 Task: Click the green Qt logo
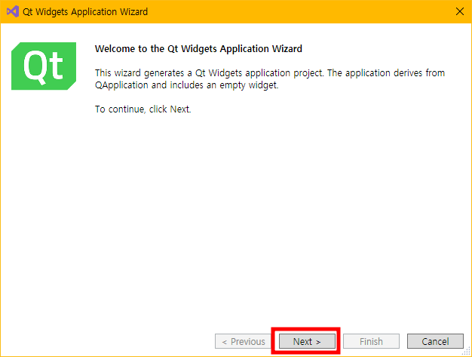[x=44, y=66]
